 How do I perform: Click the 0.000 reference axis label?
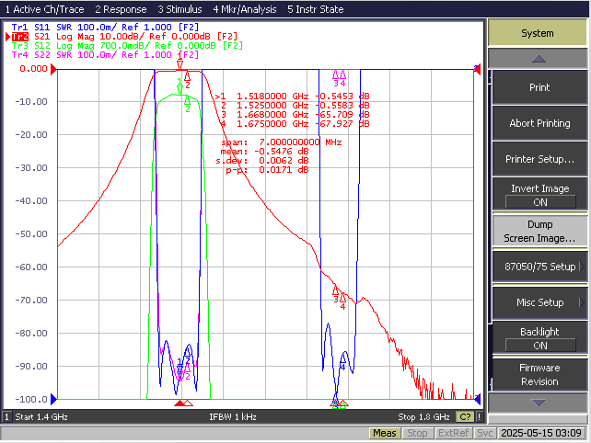(33, 69)
